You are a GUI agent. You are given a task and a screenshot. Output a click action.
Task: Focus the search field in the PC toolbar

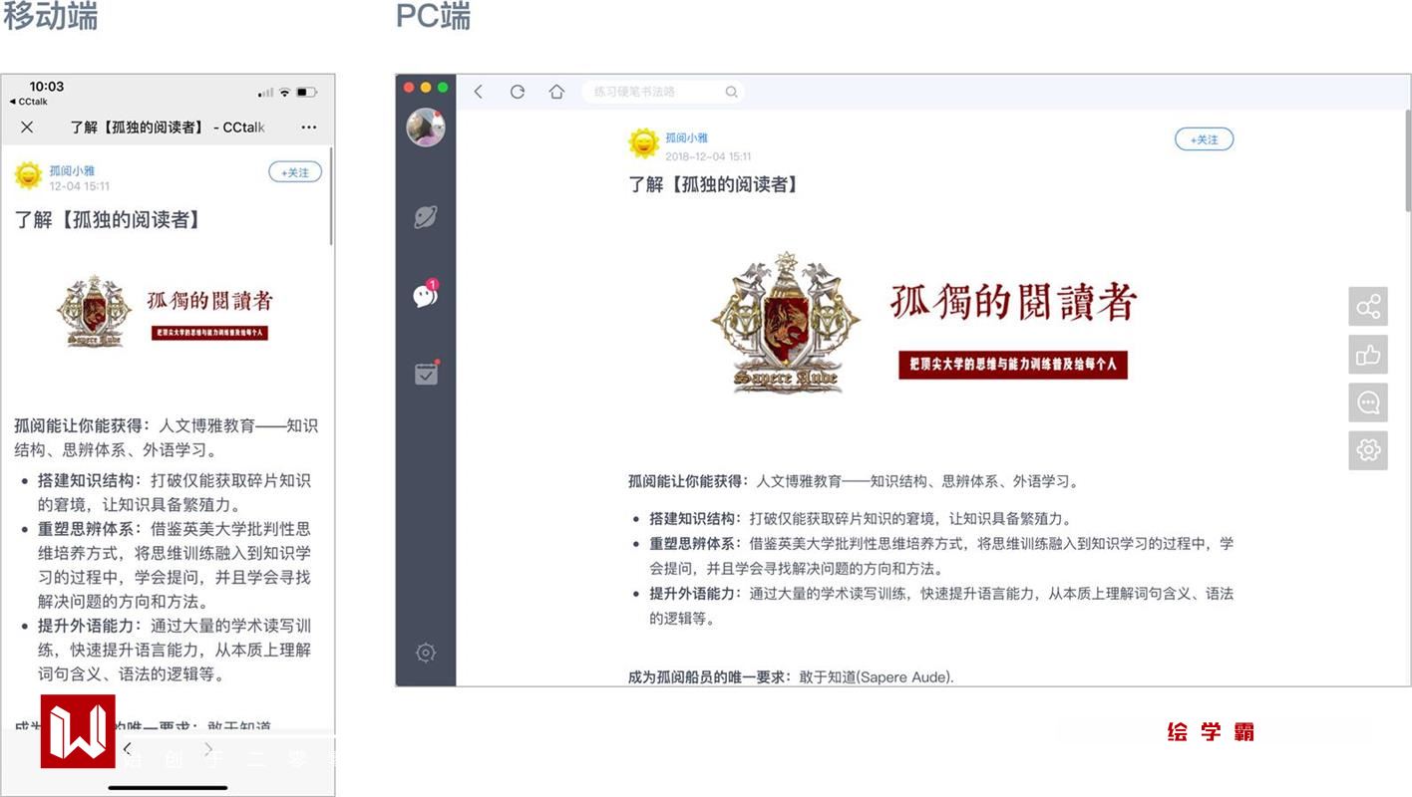click(x=663, y=92)
